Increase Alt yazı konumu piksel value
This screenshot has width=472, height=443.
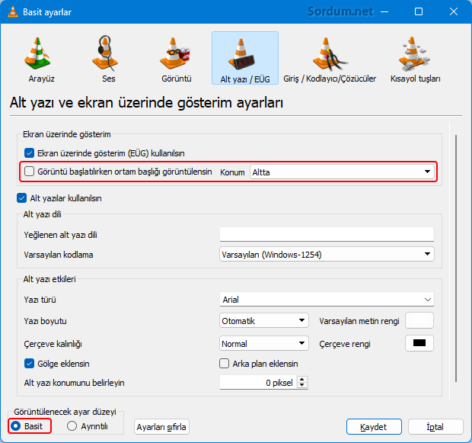coord(302,379)
